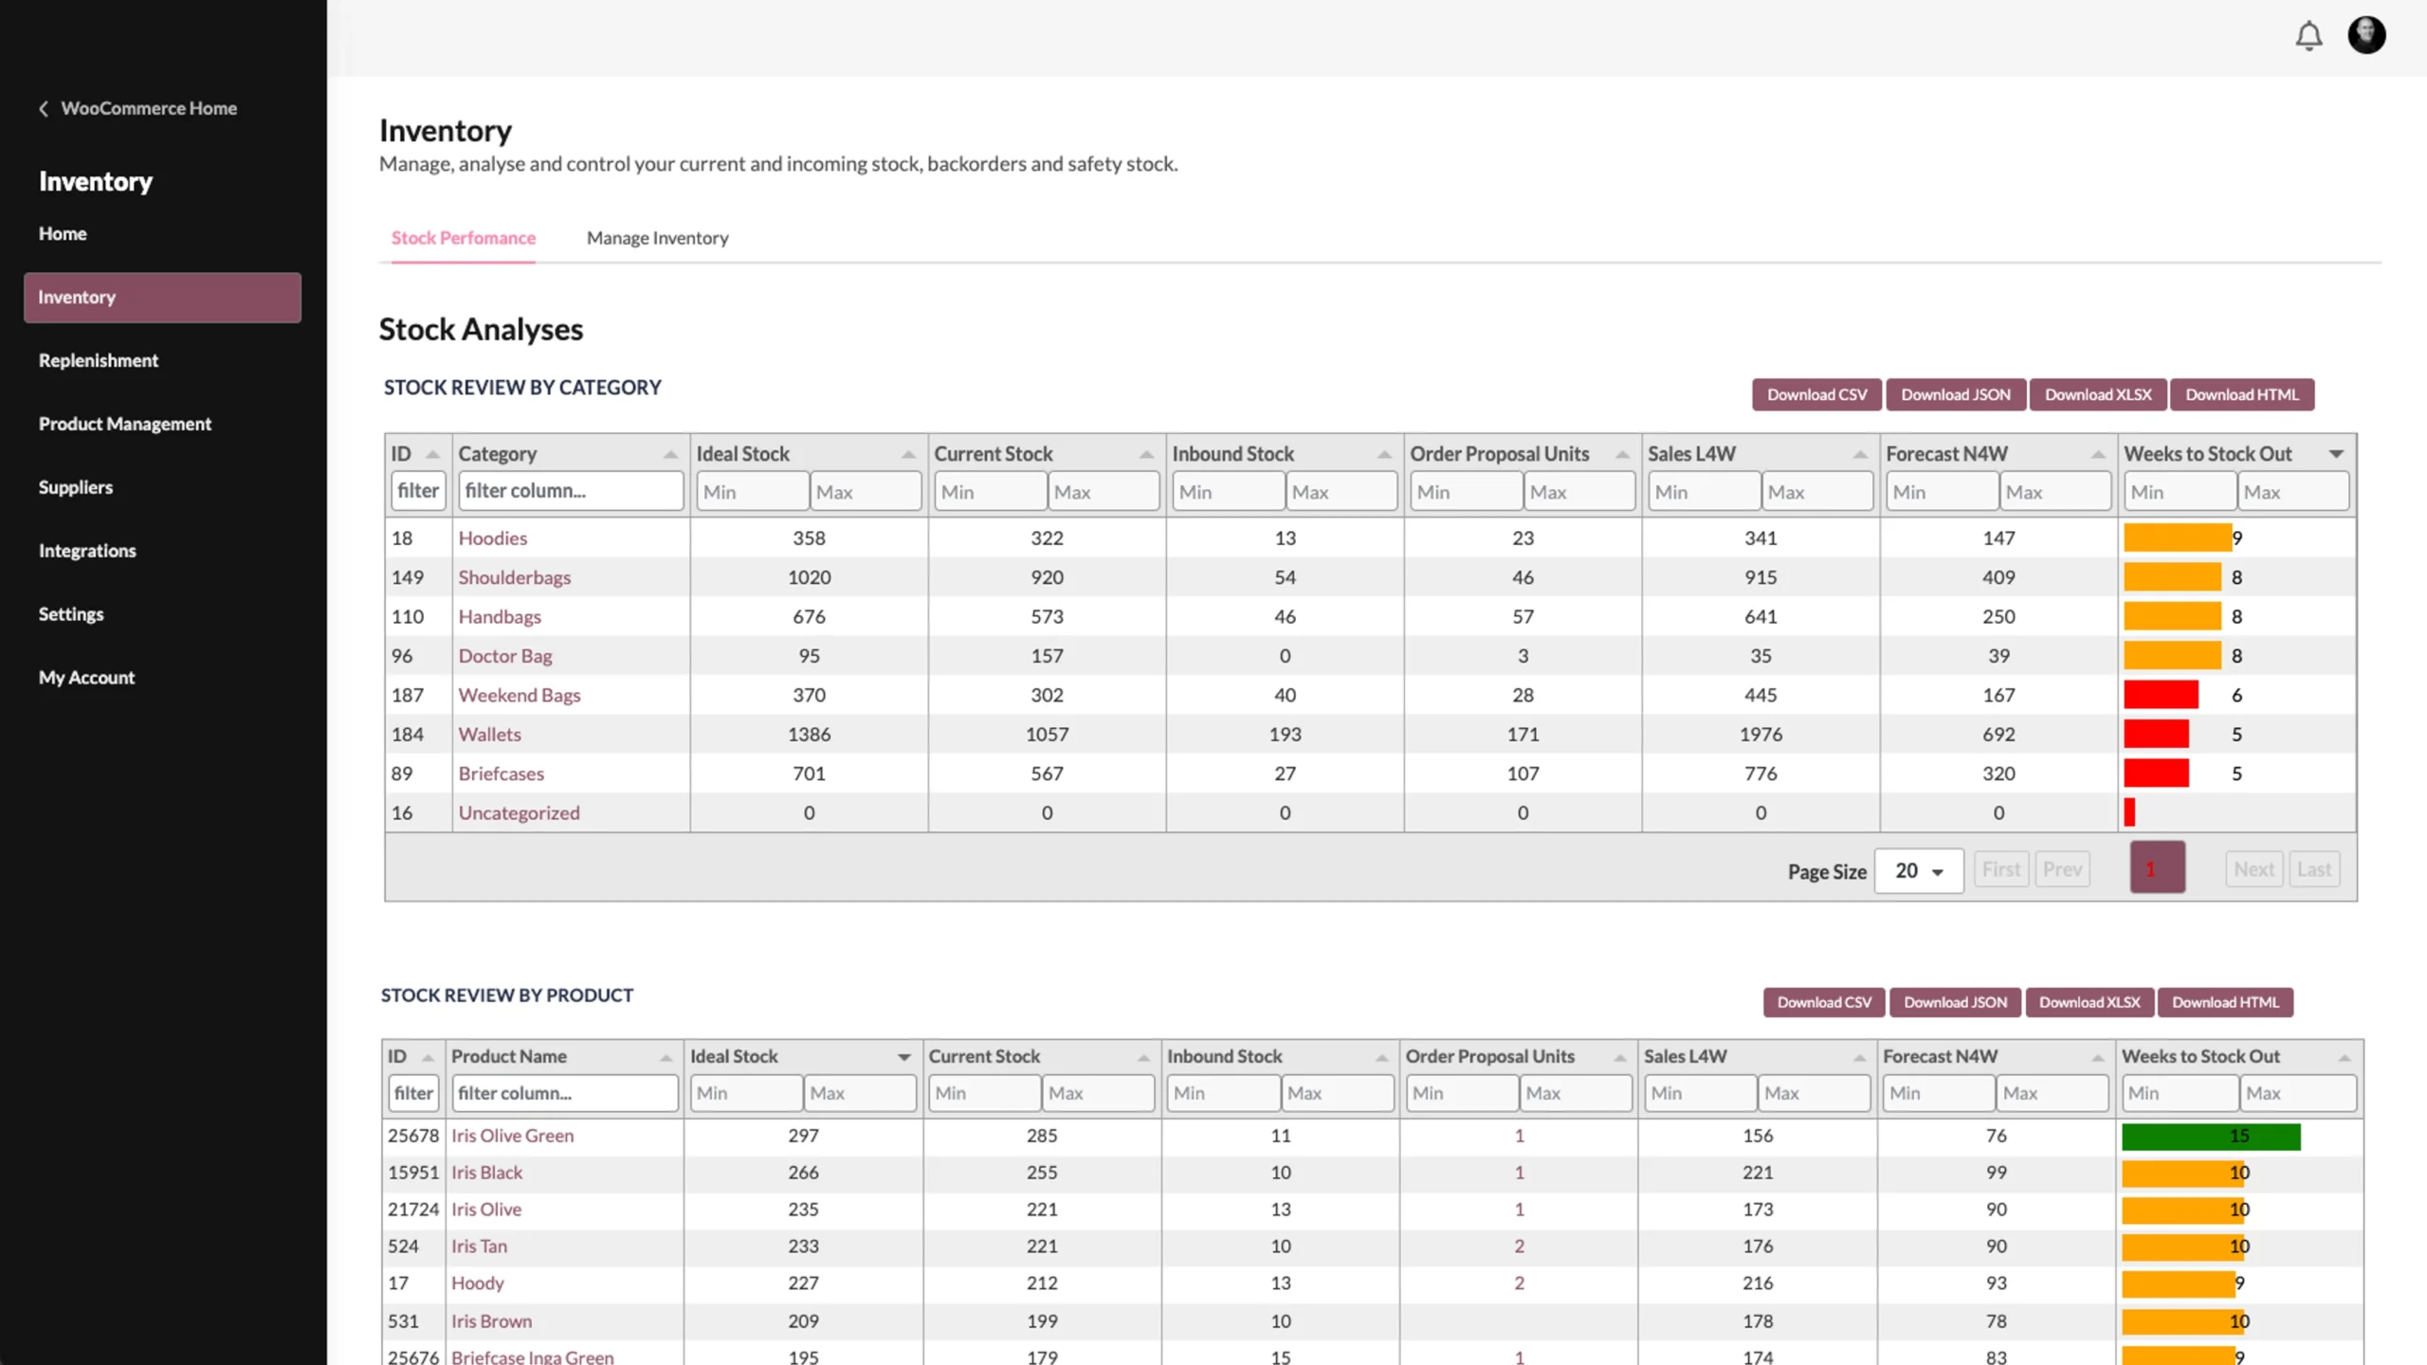Download category review as JSON

[x=1955, y=394]
